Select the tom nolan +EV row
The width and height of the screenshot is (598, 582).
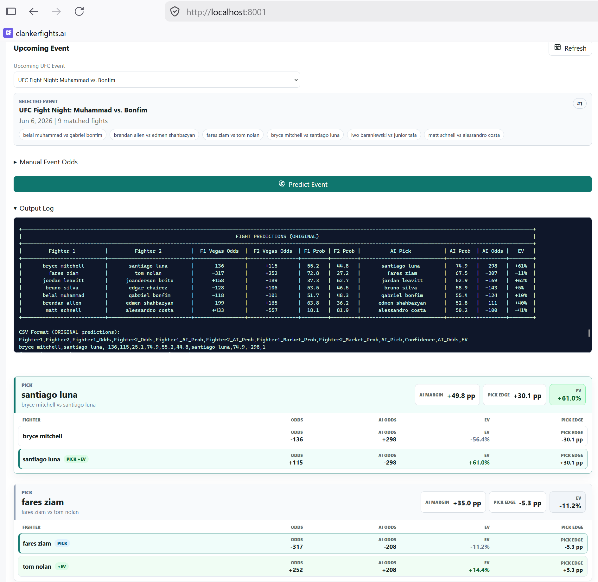(x=303, y=566)
